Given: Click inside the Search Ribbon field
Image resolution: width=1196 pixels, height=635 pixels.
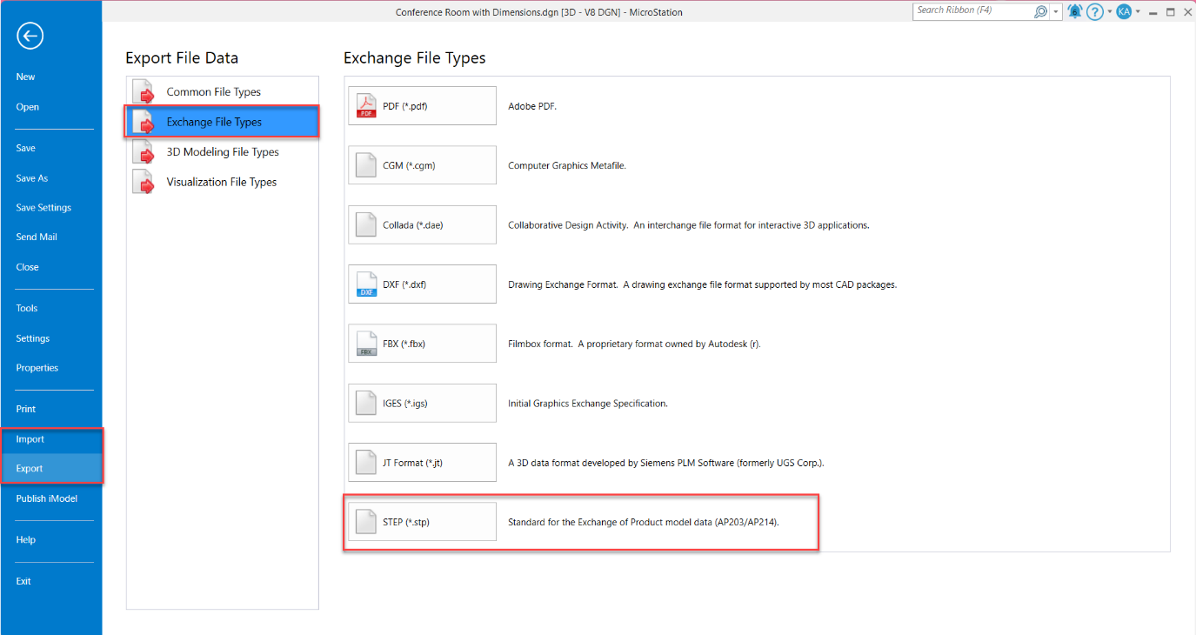Looking at the screenshot, I should pos(972,11).
